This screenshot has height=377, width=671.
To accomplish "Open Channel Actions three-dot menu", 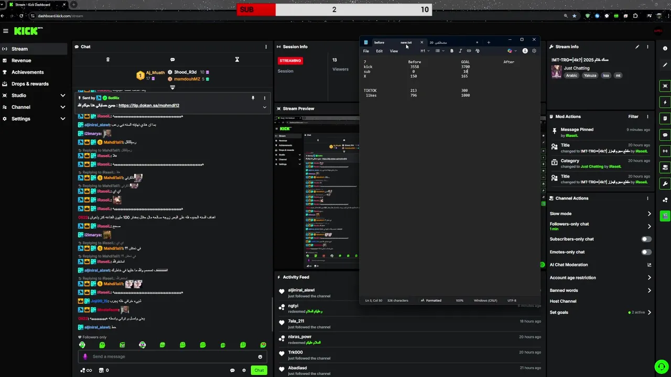I will (647, 198).
